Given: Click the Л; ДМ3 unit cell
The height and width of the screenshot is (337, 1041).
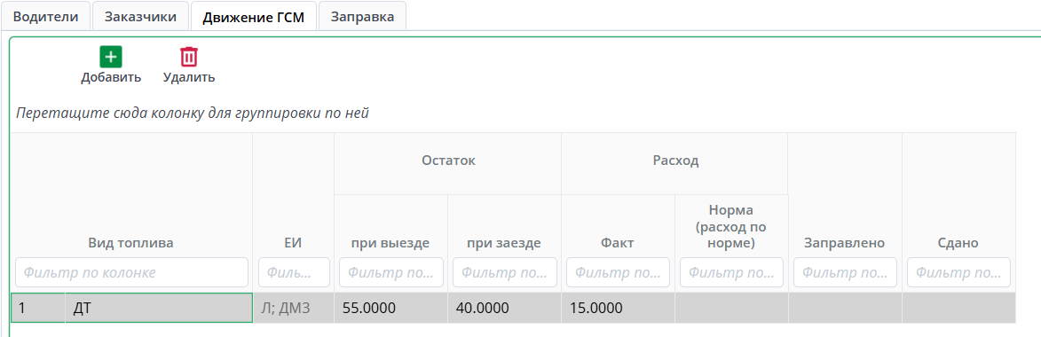Looking at the screenshot, I should pos(294,308).
